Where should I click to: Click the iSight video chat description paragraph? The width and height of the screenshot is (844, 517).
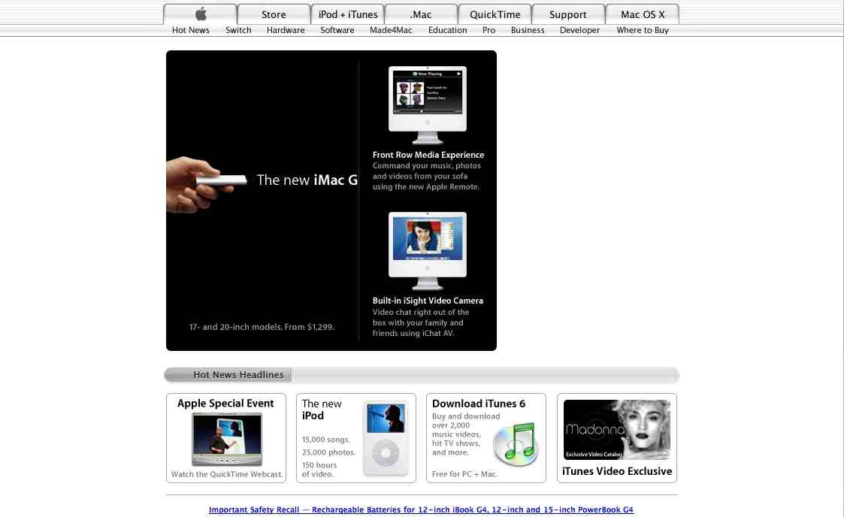(420, 322)
